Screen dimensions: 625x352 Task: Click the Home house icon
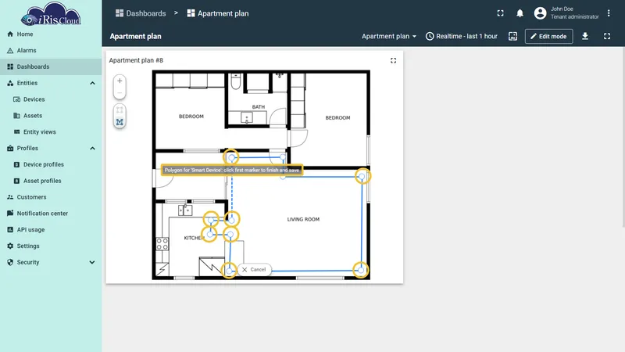pos(10,34)
